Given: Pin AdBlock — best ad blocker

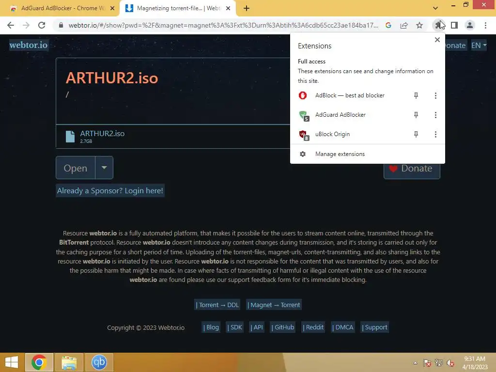Looking at the screenshot, I should coord(416,95).
